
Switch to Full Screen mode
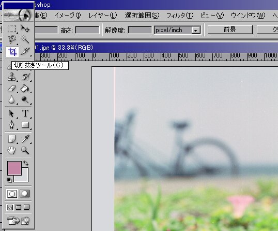coord(26,207)
